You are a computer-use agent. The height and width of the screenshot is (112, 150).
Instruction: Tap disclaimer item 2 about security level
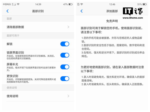(x=113, y=47)
